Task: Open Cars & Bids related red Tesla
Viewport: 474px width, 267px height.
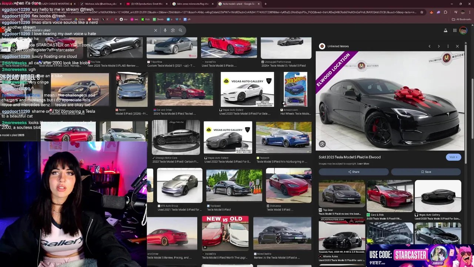Action: pos(390,196)
